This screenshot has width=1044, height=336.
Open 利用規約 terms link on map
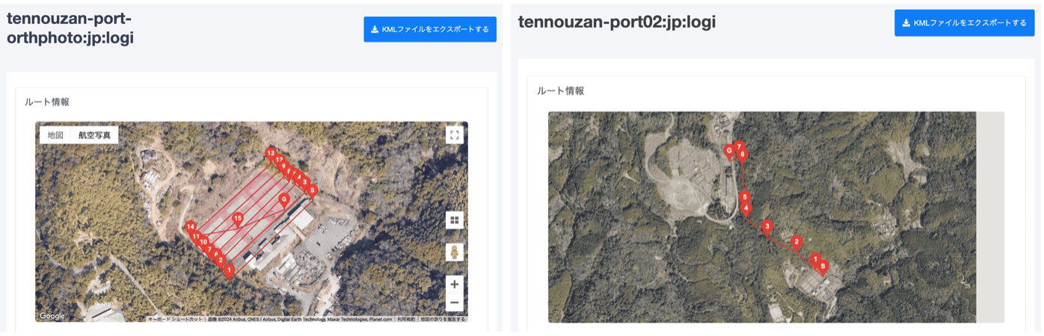[x=406, y=319]
